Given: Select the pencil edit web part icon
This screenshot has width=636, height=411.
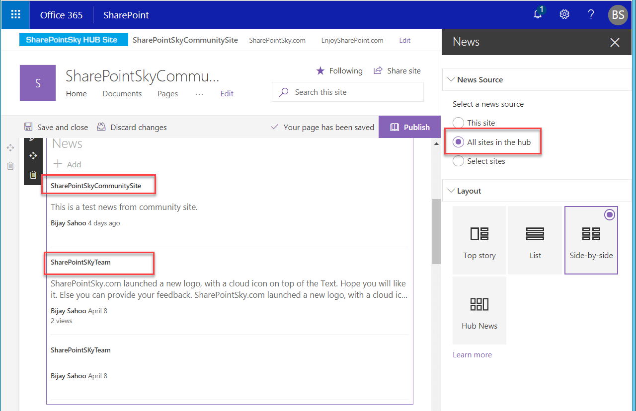Looking at the screenshot, I should [33, 137].
